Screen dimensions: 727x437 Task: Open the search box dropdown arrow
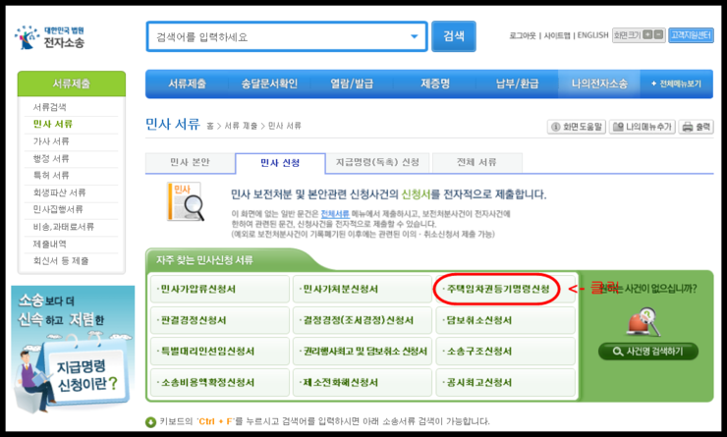(414, 36)
